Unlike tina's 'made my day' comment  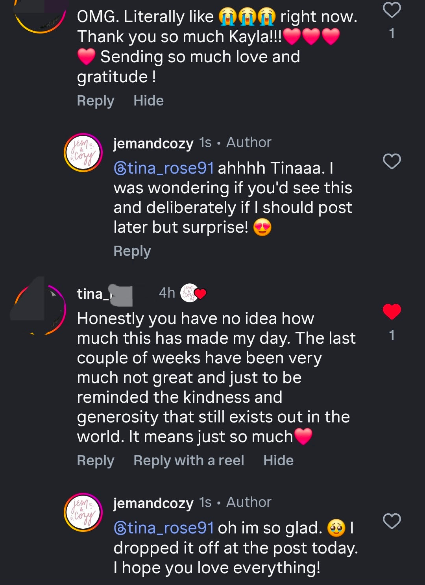tap(392, 312)
